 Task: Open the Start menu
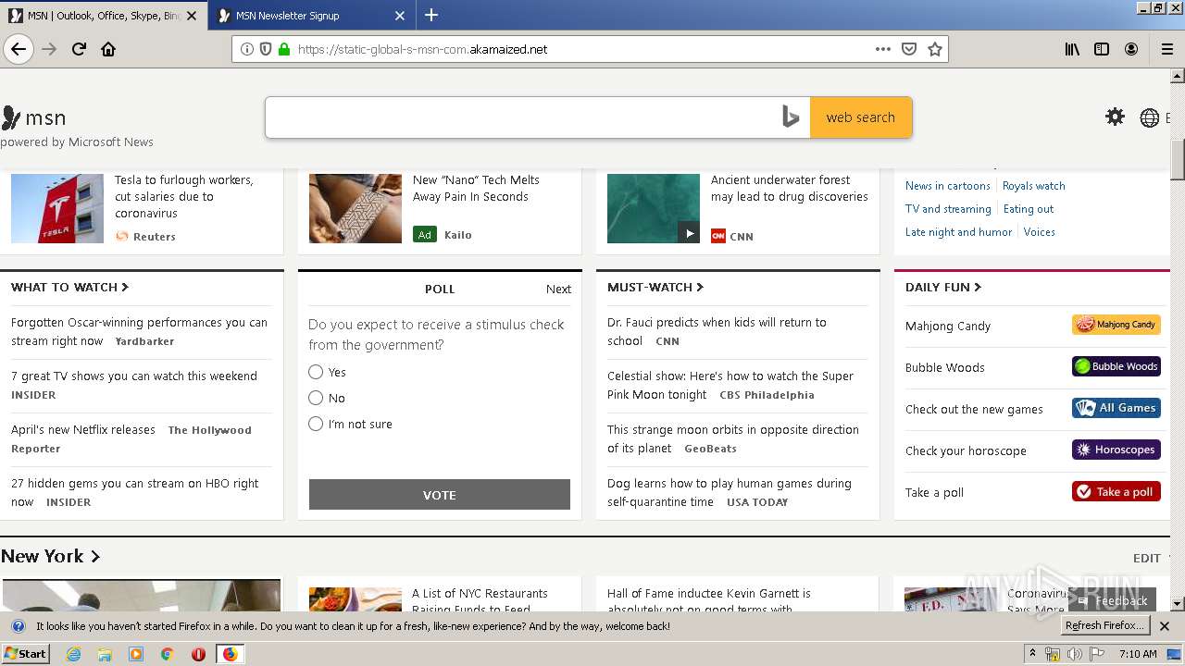tap(25, 654)
